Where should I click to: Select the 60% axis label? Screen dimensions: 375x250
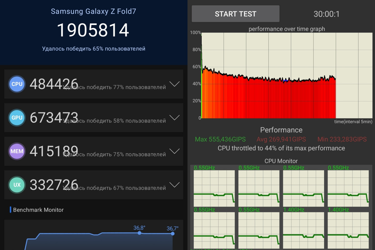coord(197,67)
